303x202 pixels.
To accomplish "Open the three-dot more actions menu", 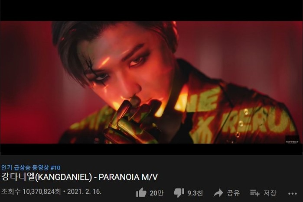I will [x=293, y=193].
